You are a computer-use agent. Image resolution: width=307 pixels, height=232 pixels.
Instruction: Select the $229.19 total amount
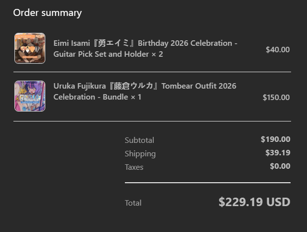241,202
